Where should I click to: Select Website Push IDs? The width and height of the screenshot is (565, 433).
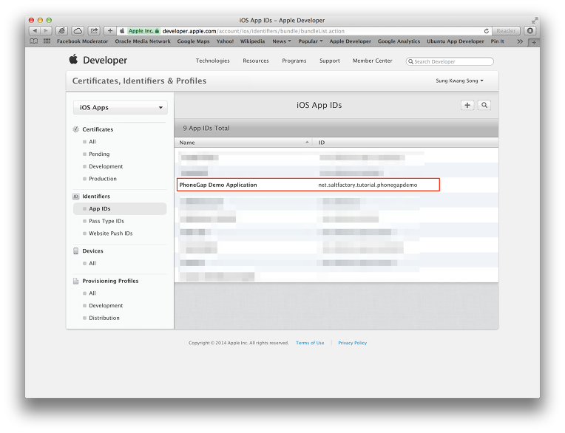(x=111, y=233)
